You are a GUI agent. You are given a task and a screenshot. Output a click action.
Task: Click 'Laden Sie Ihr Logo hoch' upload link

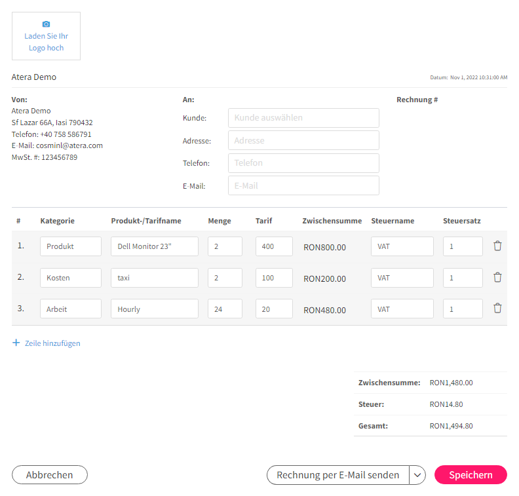pos(46,42)
